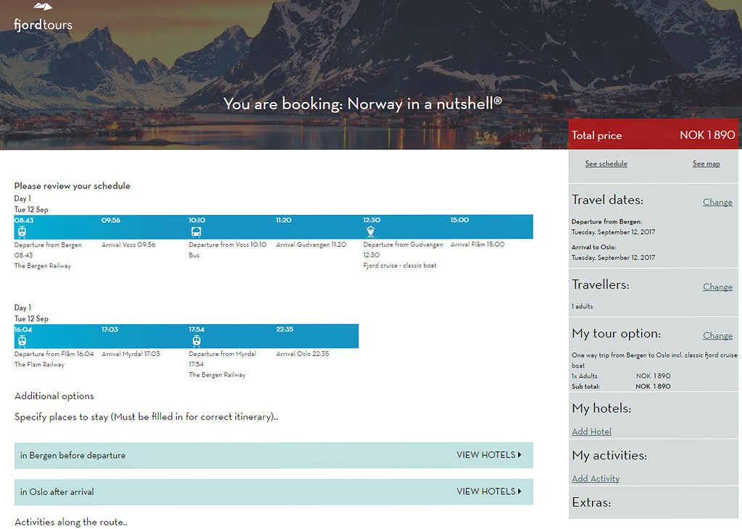742x529 pixels.
Task: Click the train icon under 16:04
Action: click(x=22, y=341)
